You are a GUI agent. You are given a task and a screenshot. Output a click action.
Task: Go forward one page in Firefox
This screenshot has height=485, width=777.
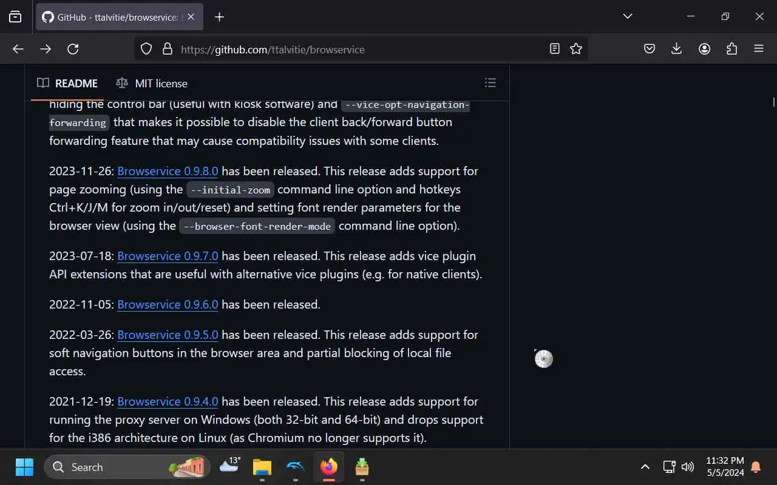[x=46, y=49]
